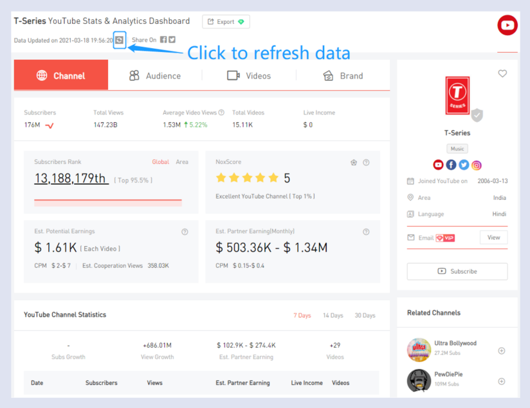The width and height of the screenshot is (530, 408).
Task: Open T-Series YouTube social icon
Action: pos(438,165)
